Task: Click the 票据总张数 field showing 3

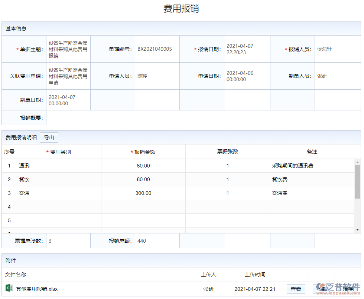Action: coord(67,240)
